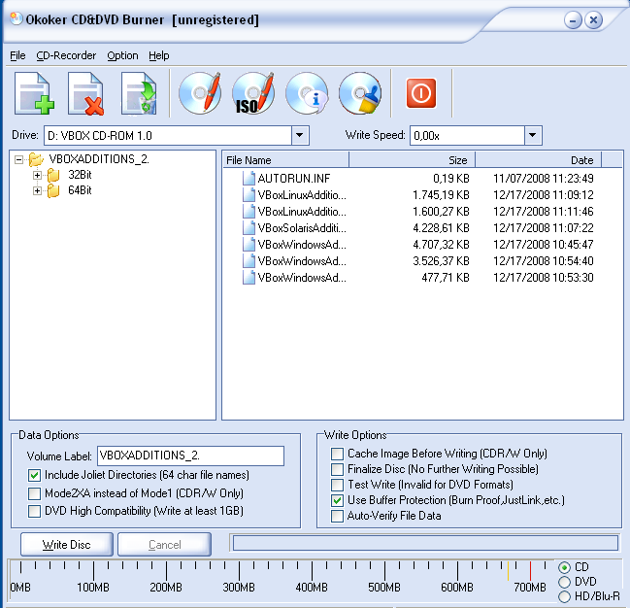
Task: Select the VBOXADDITIONS_2. root folder icon
Action: (36, 159)
